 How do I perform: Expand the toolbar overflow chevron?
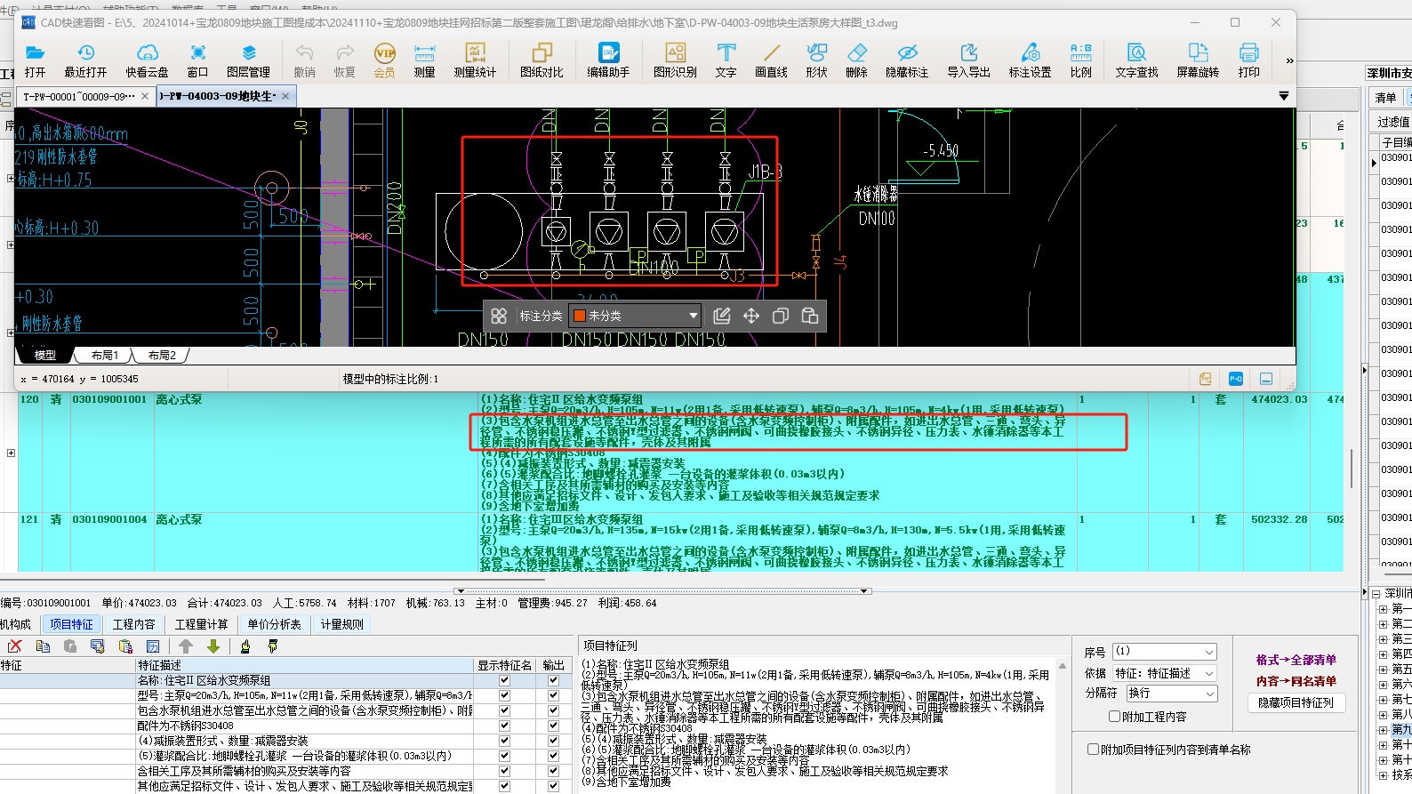click(1289, 60)
